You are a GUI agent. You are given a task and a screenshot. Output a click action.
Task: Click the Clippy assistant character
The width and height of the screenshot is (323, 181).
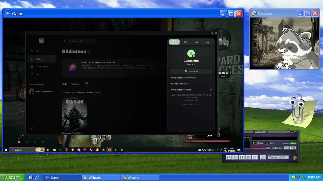(x=298, y=110)
